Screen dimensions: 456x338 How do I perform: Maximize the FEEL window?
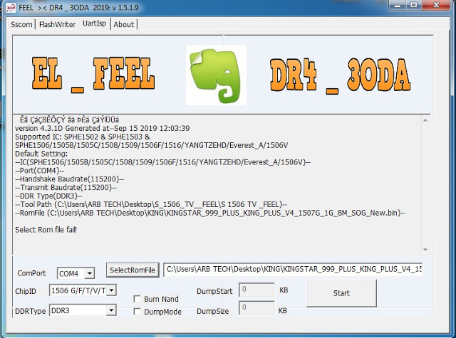click(413, 5)
